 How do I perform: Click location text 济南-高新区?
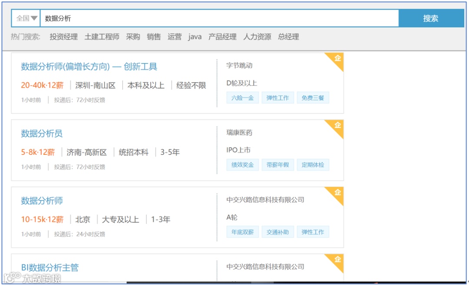click(x=87, y=152)
